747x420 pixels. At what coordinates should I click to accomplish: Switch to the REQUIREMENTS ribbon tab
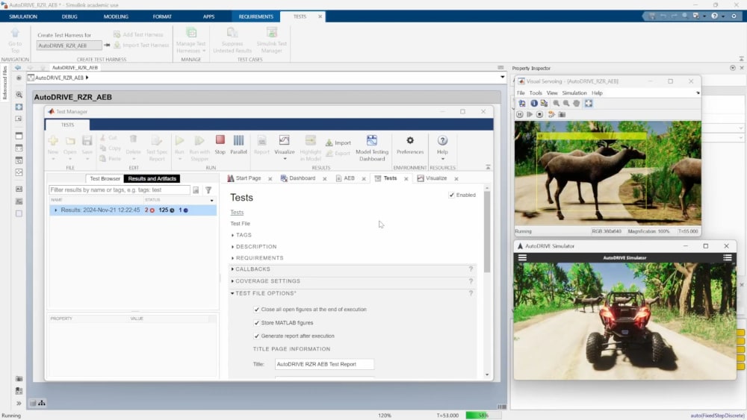(255, 16)
